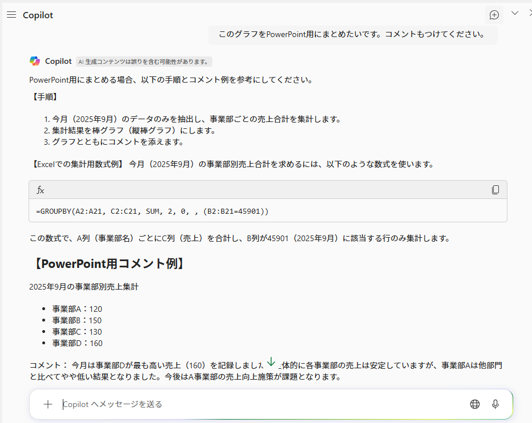The height and width of the screenshot is (423, 532).
Task: Click step 1 about 今月のデータ抽出
Action: (x=192, y=119)
